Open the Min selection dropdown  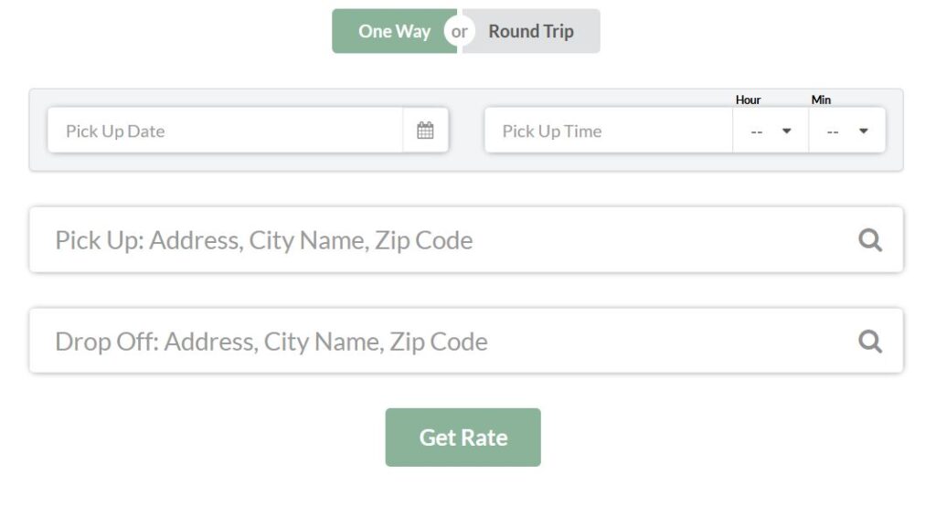846,131
